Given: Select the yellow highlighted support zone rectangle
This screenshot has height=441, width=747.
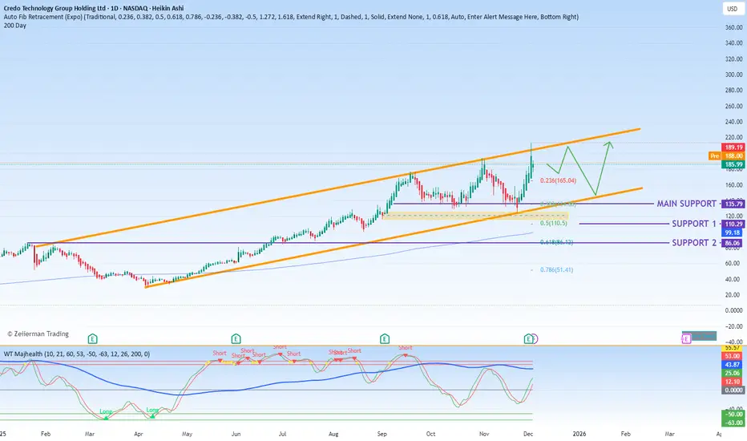Looking at the screenshot, I should (475, 216).
